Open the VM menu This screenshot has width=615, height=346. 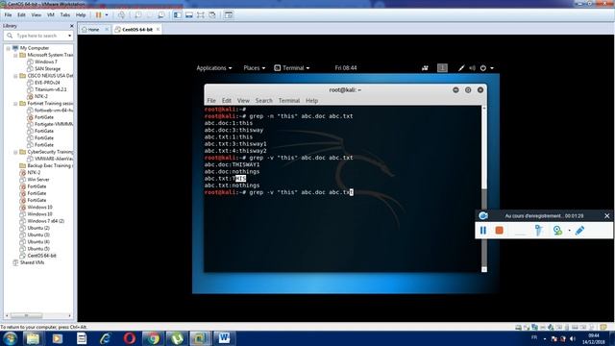point(51,15)
